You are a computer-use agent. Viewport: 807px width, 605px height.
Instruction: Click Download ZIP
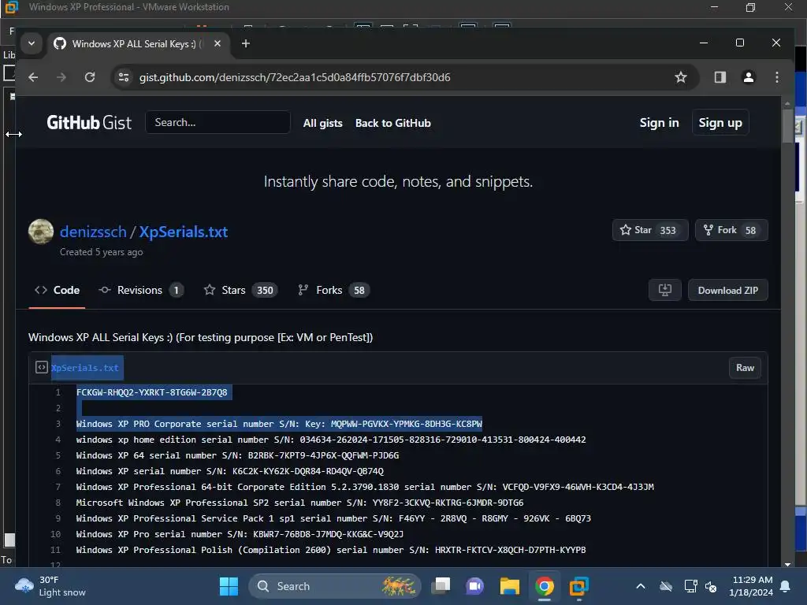point(727,290)
